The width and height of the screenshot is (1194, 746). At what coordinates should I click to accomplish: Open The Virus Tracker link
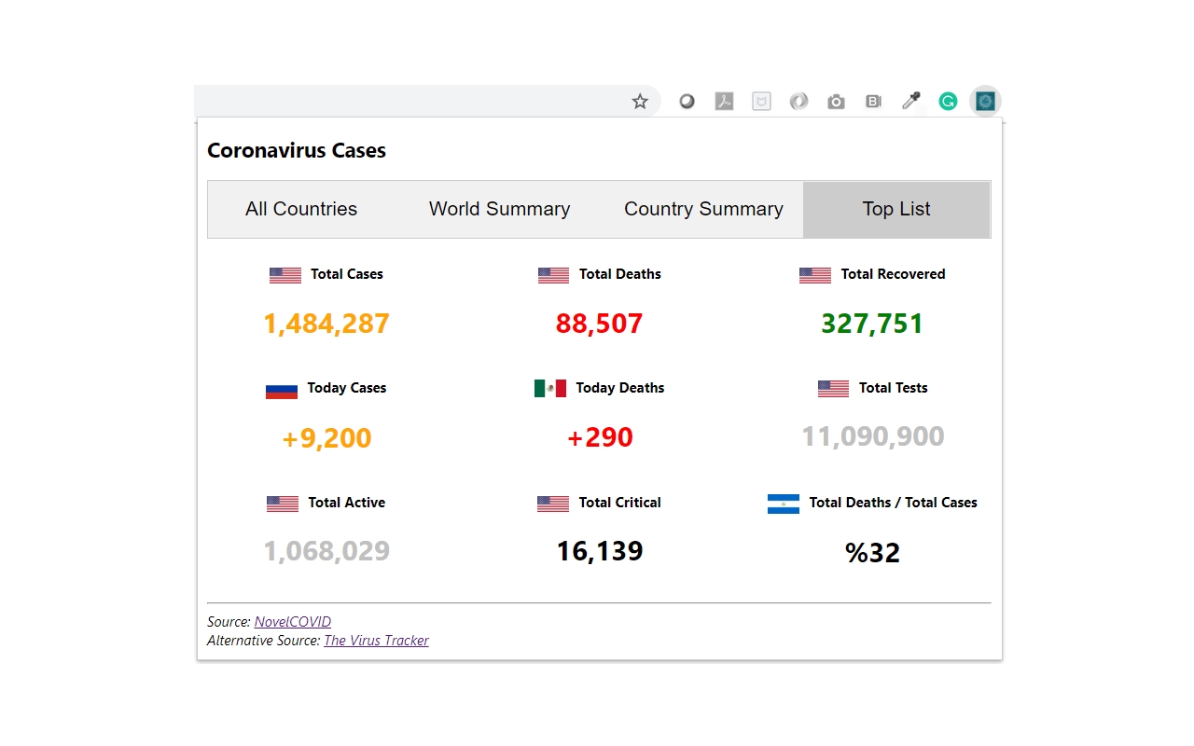point(376,641)
